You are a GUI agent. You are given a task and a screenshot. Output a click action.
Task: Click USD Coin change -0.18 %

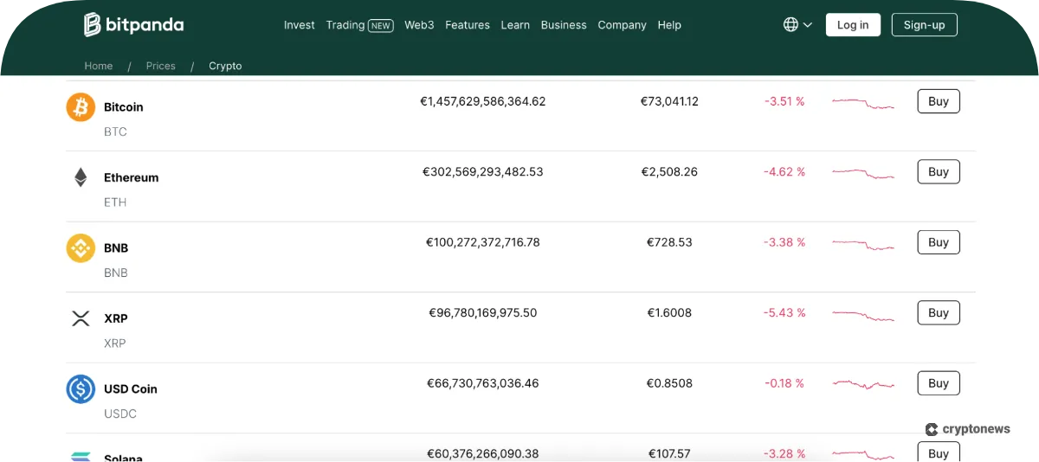(784, 383)
